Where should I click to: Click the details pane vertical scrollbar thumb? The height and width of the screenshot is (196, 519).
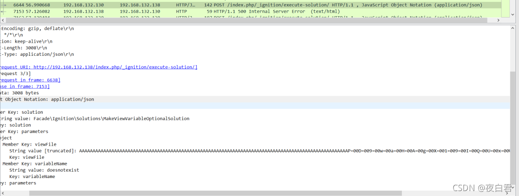click(513, 129)
